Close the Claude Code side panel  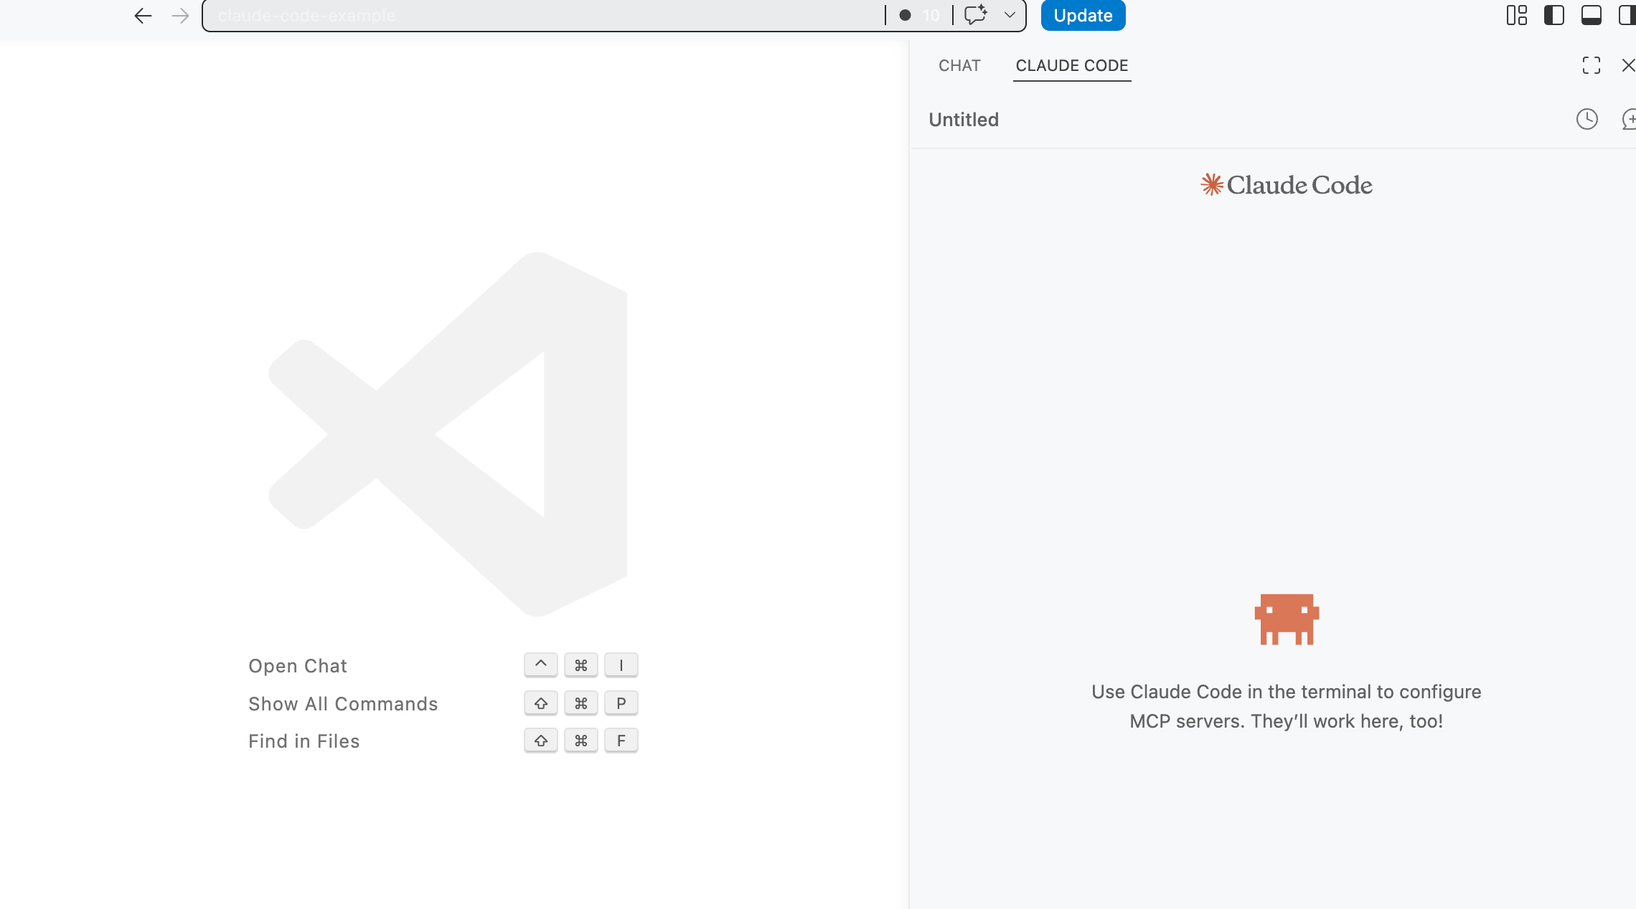point(1628,66)
